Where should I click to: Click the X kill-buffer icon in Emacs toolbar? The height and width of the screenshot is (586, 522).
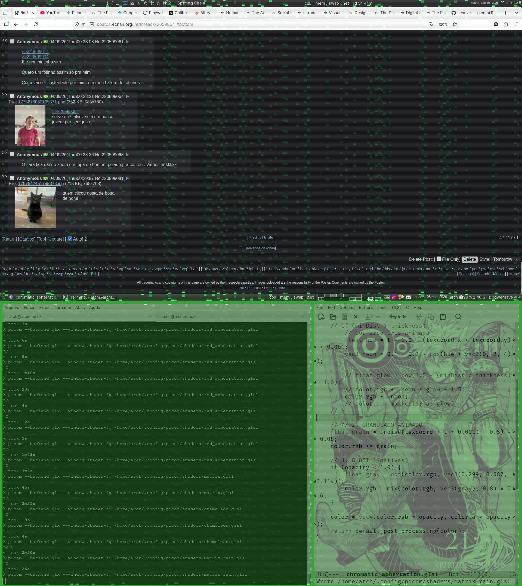(356, 317)
